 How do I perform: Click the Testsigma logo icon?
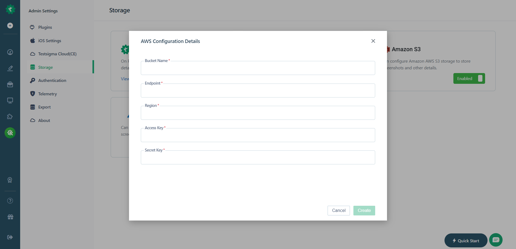(10, 9)
